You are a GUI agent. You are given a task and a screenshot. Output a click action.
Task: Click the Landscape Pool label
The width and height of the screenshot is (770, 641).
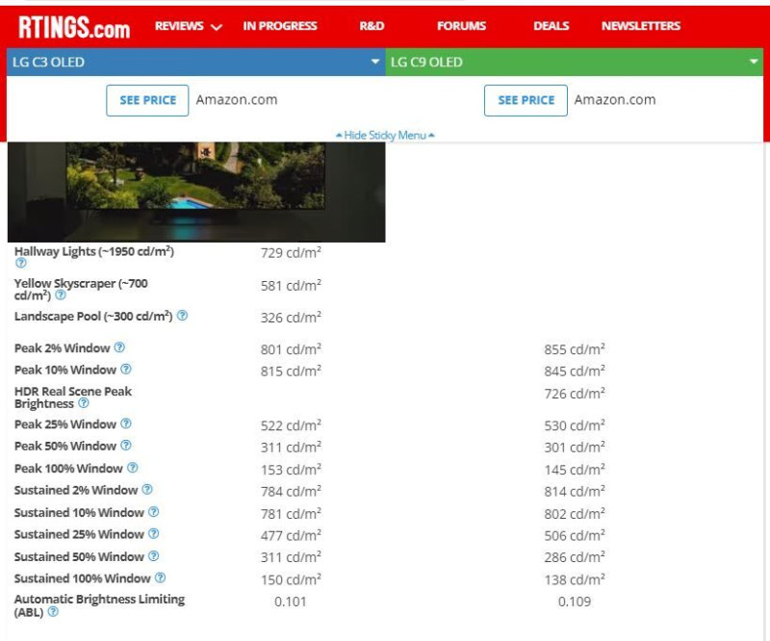click(x=93, y=317)
